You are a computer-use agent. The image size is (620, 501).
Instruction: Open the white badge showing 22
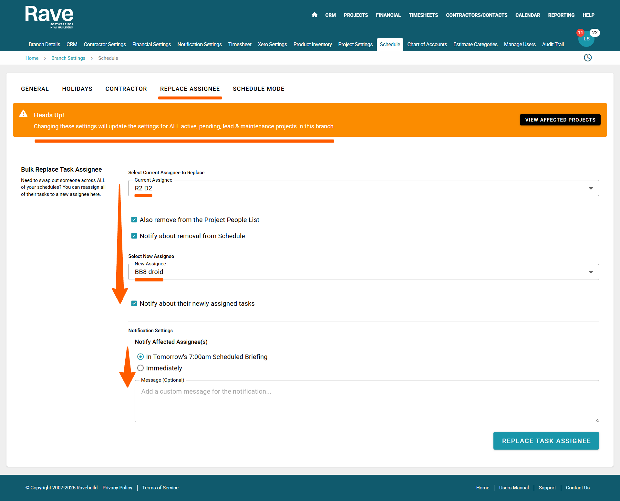[x=595, y=33]
